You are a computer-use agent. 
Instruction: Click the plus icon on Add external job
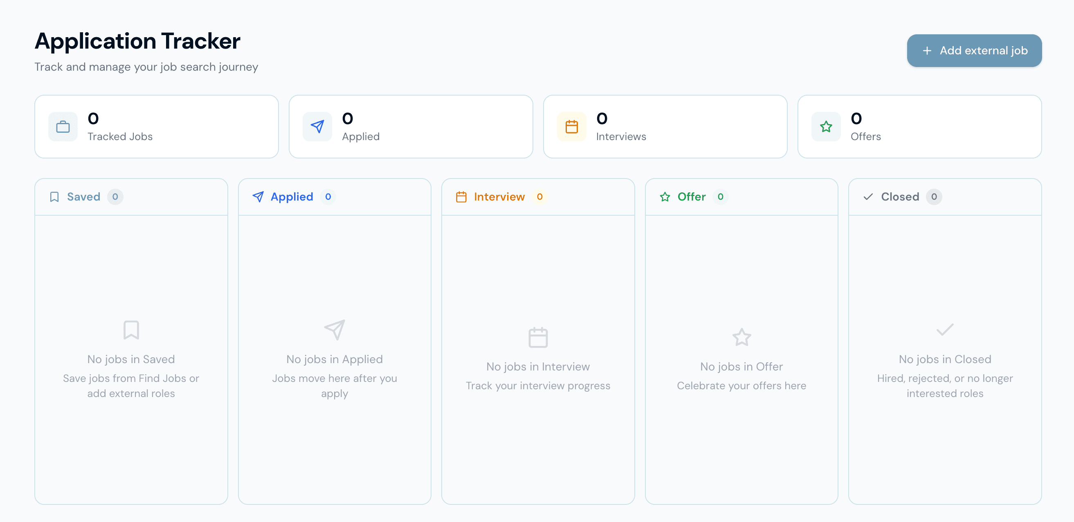[927, 51]
